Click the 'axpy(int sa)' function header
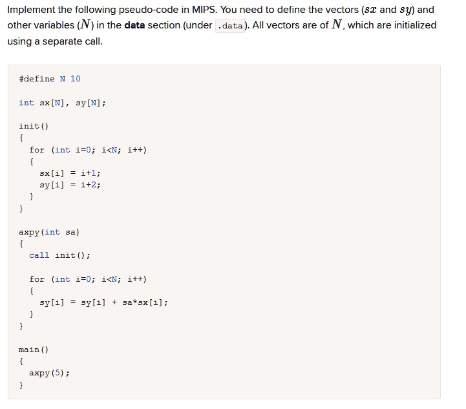This screenshot has height=409, width=466. (x=49, y=232)
